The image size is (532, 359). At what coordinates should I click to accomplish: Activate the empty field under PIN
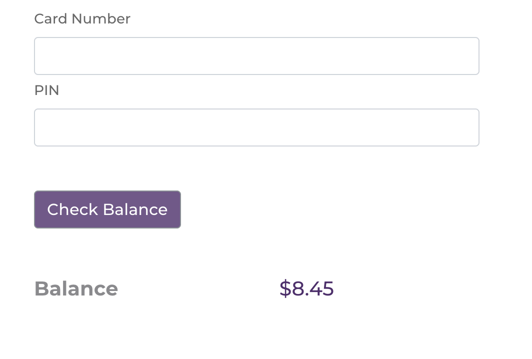point(256,127)
